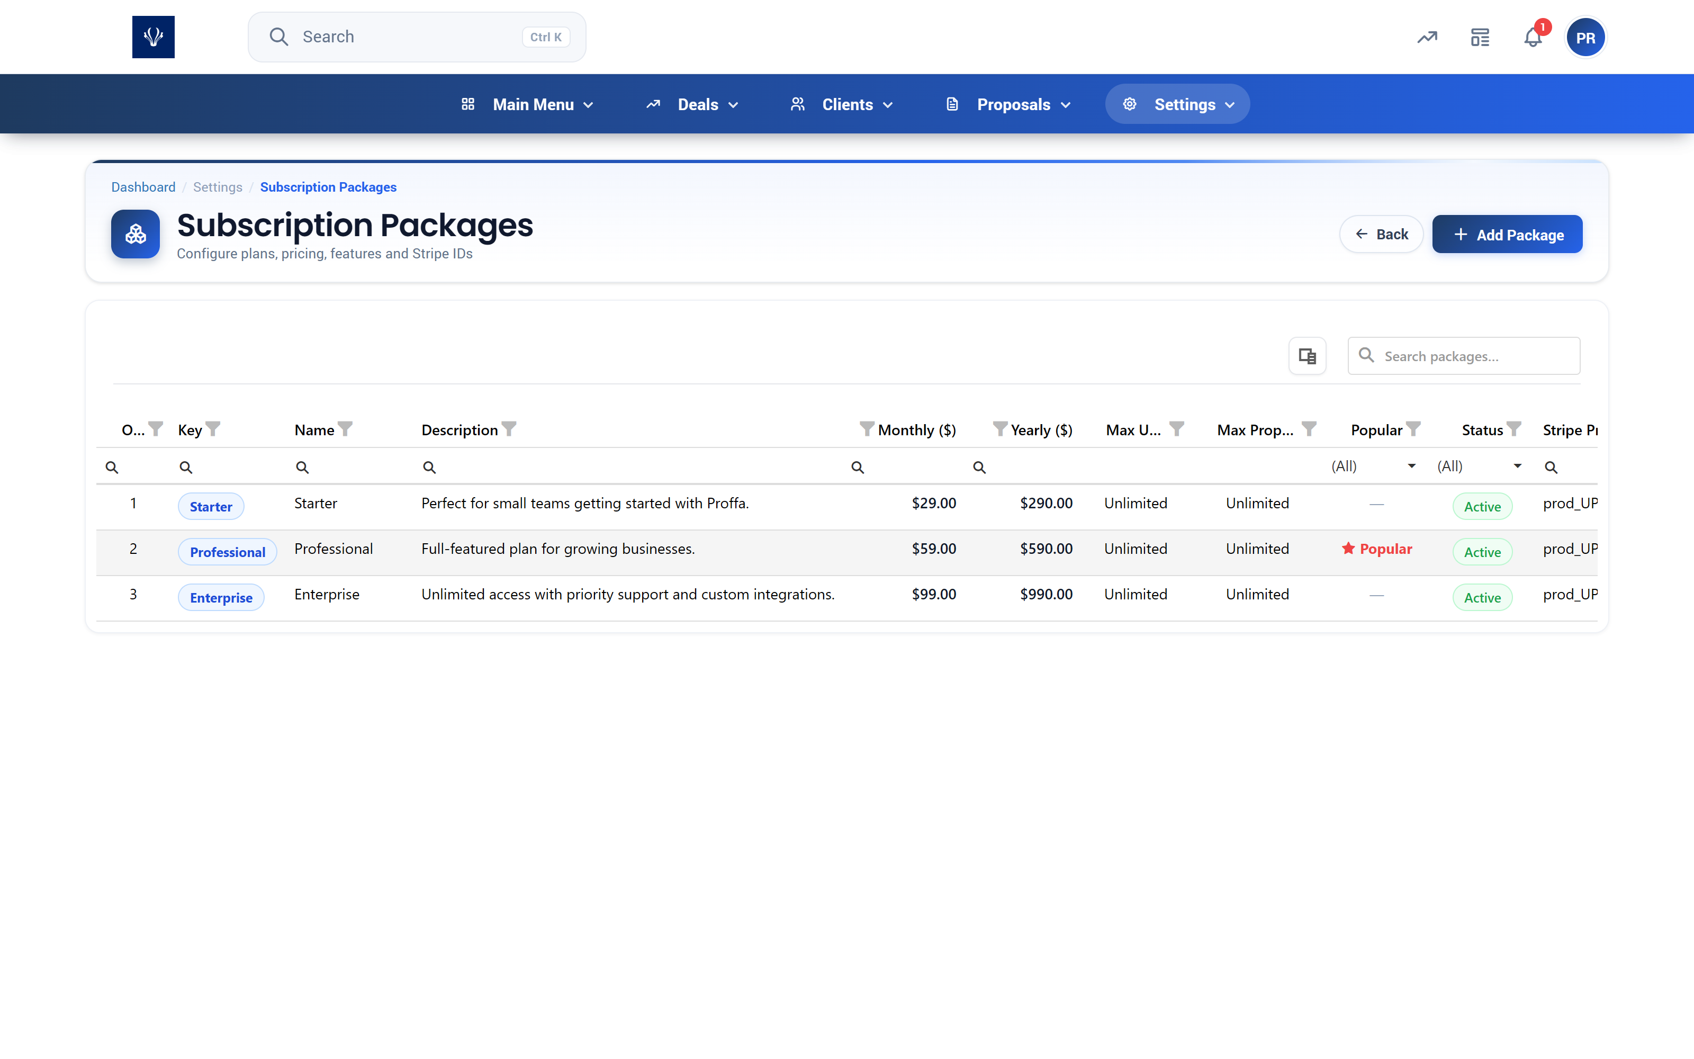
Task: Expand the Proposals menu
Action: tap(1008, 104)
